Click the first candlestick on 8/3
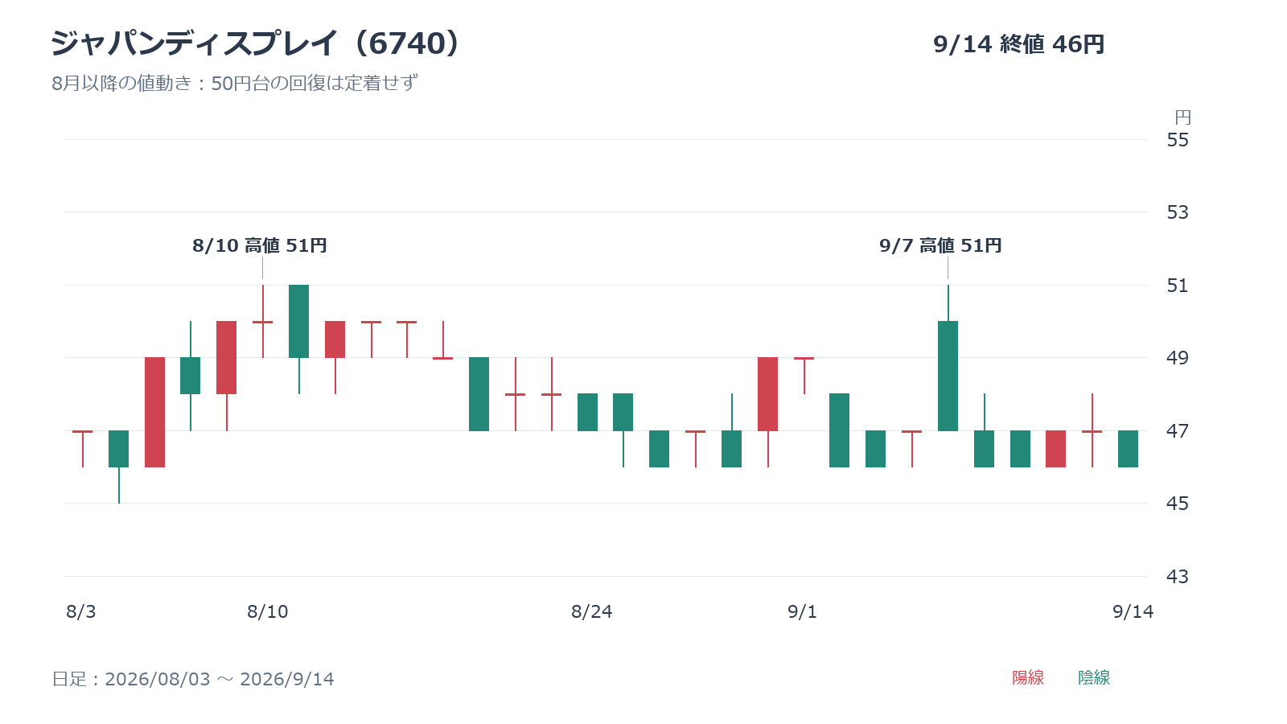Viewport: 1287px width, 724px height. coord(83,449)
